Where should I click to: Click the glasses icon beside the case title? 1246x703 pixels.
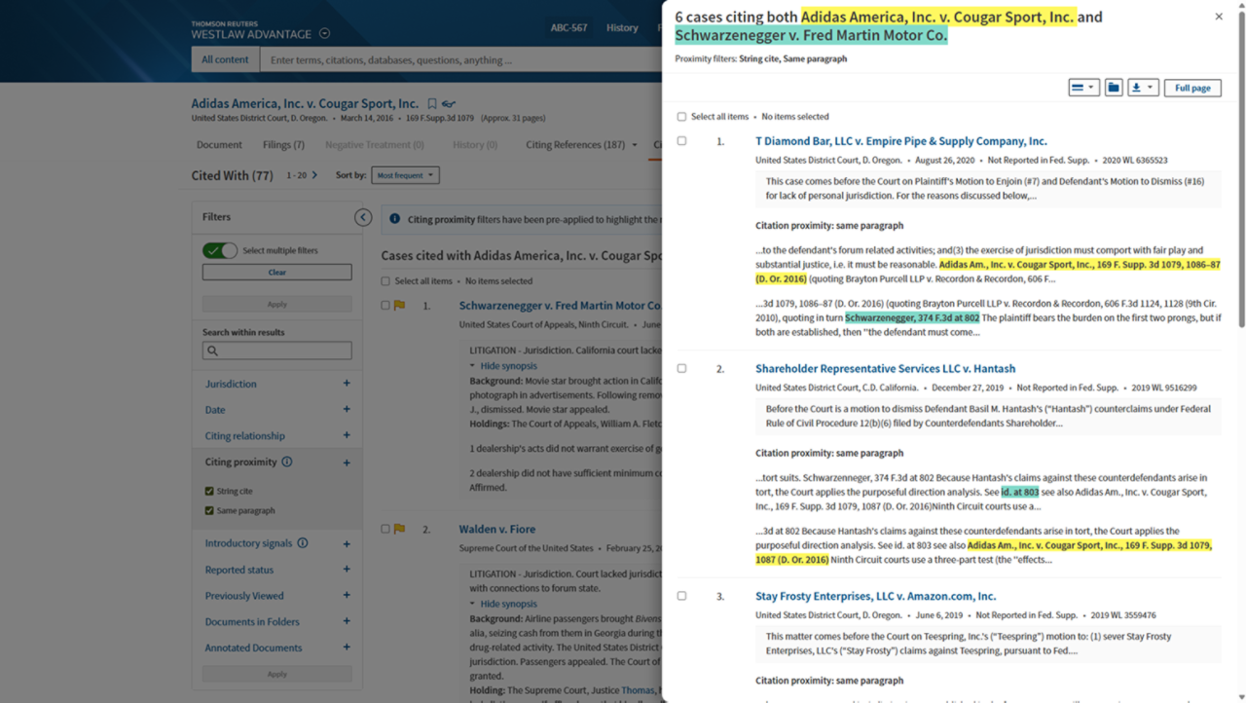coord(448,104)
